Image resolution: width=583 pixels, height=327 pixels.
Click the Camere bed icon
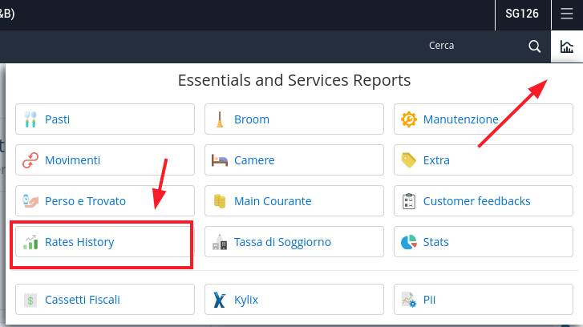click(220, 160)
